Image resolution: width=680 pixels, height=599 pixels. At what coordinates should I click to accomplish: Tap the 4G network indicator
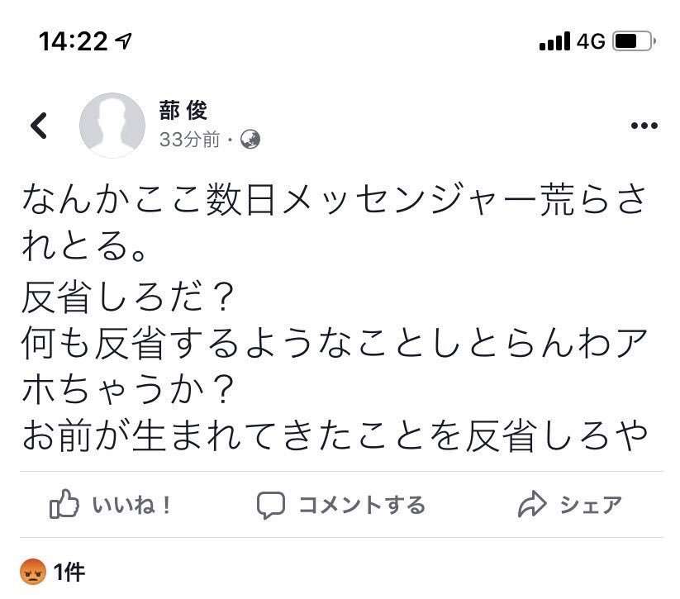coord(591,41)
